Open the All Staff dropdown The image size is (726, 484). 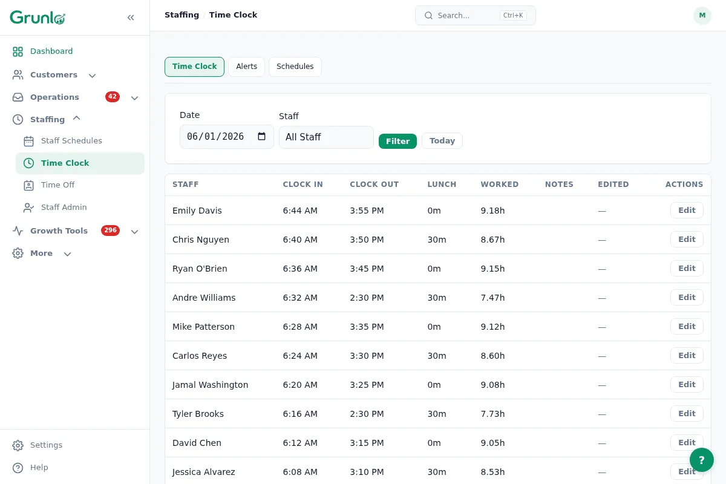pos(326,137)
